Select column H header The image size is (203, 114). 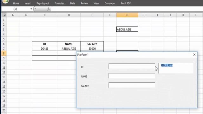coord(144,15)
